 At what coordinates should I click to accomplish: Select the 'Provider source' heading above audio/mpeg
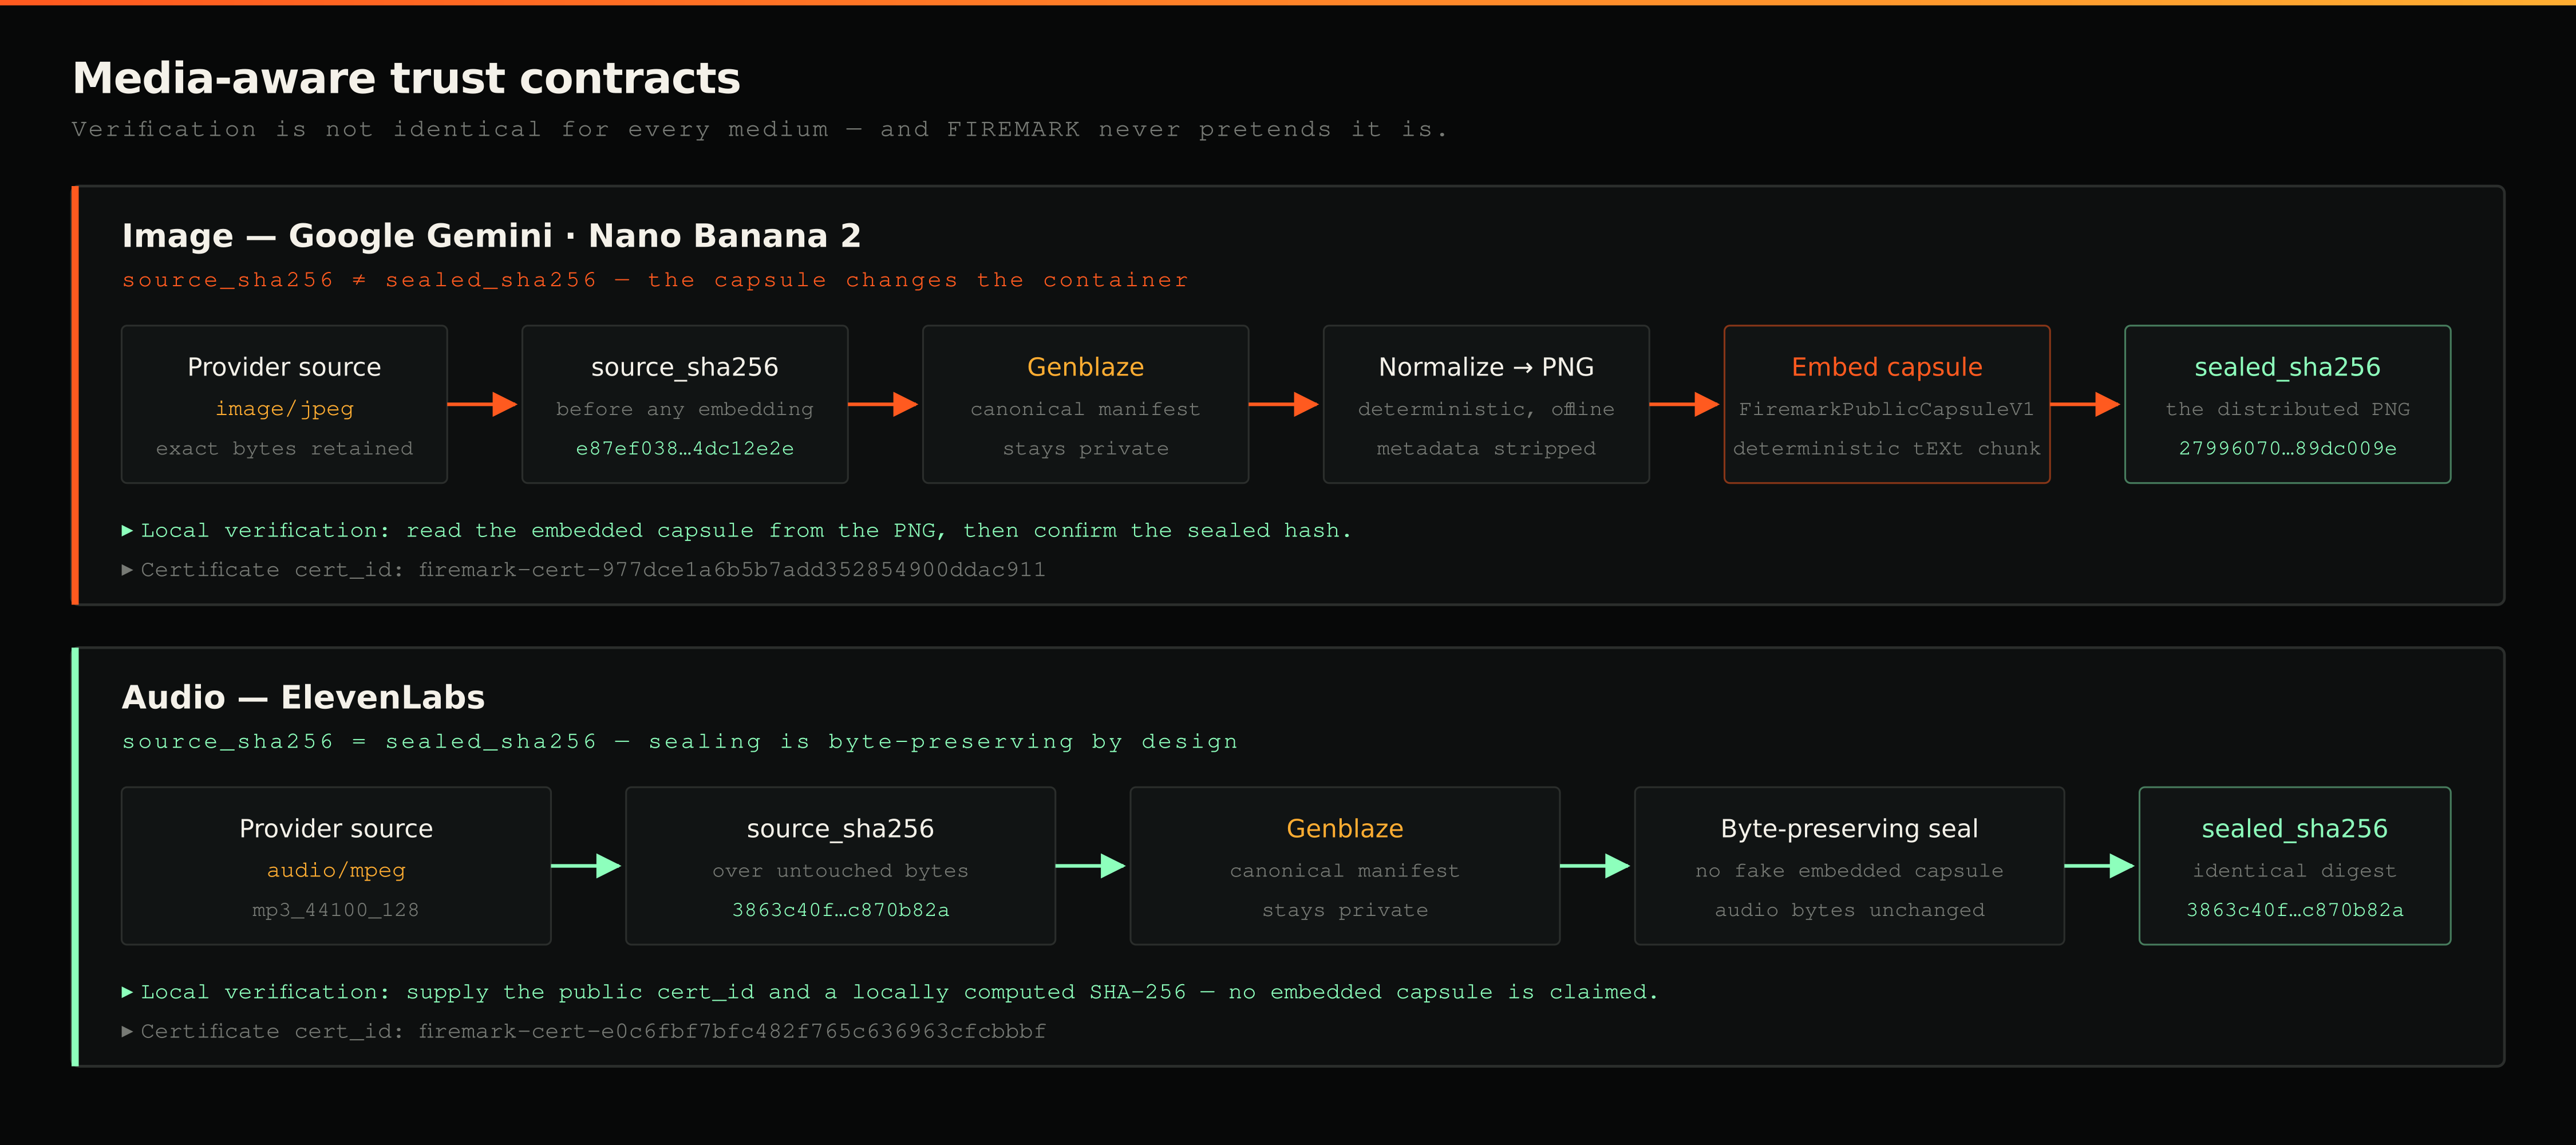point(336,829)
